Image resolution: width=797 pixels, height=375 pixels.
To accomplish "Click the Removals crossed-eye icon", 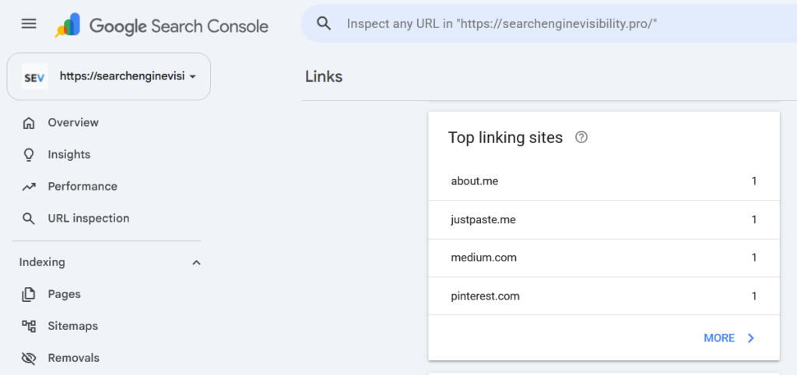I will pos(29,358).
